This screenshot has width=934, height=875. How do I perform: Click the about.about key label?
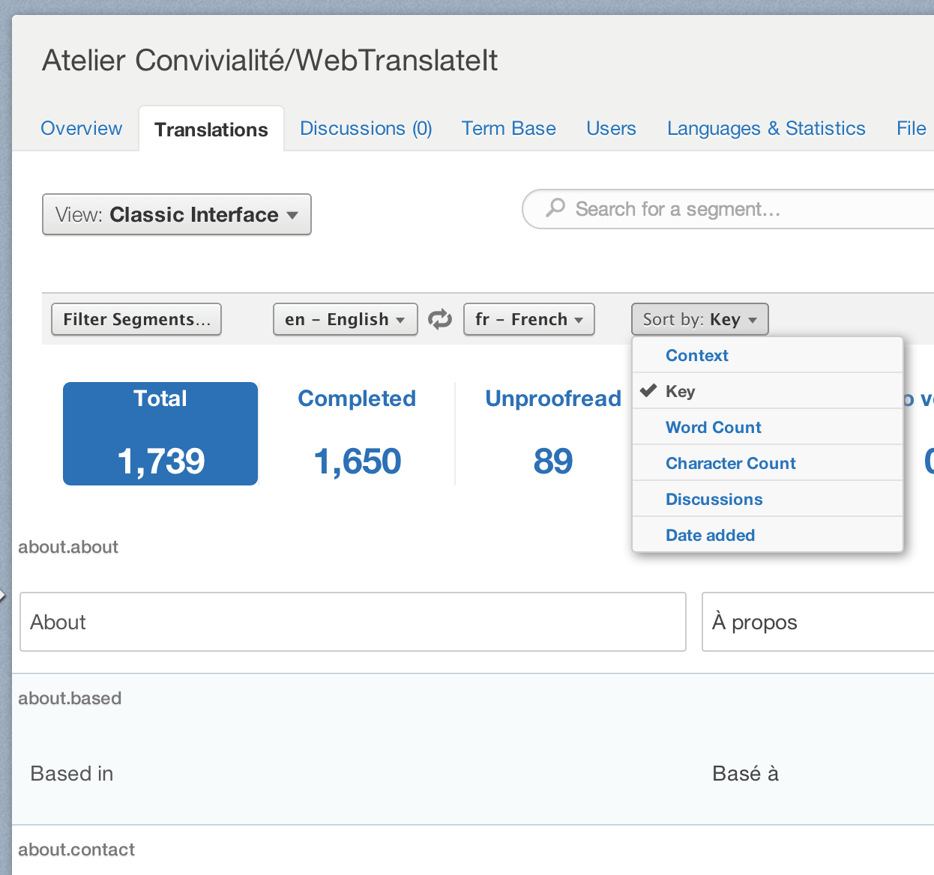point(68,547)
